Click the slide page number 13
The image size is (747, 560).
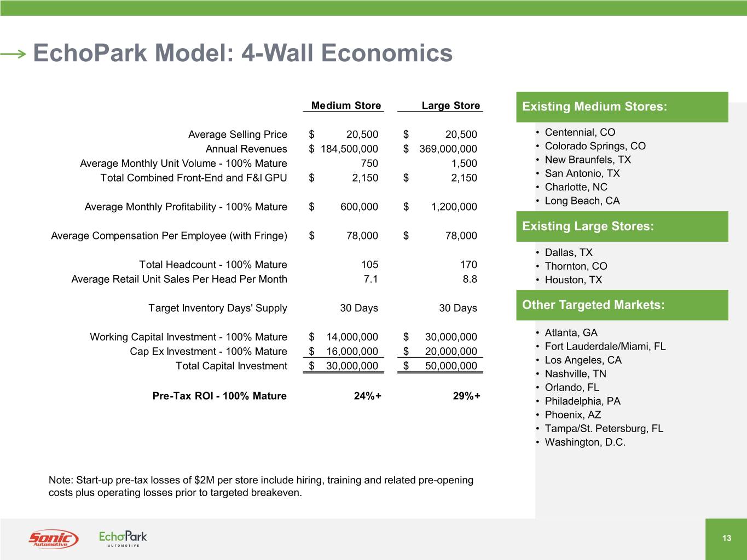pyautogui.click(x=727, y=538)
